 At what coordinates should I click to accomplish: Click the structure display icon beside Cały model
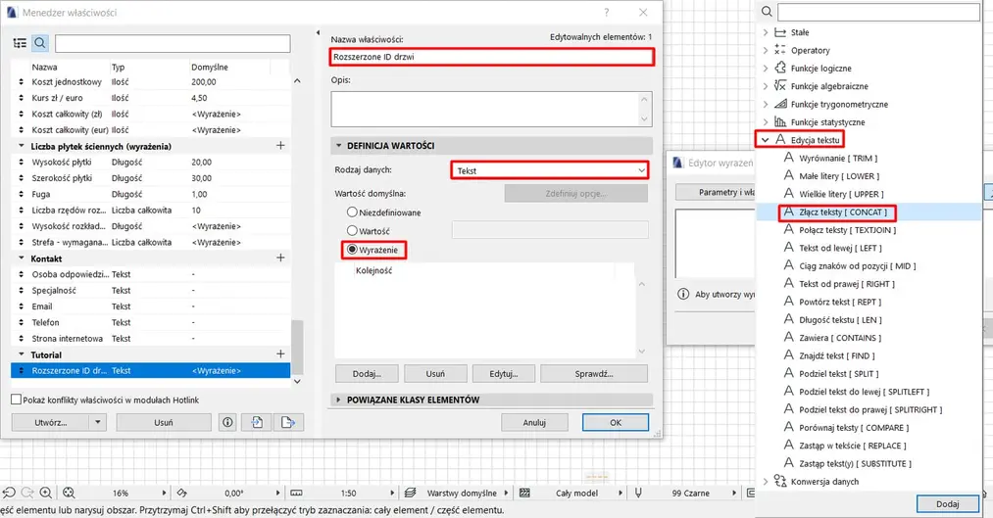[x=524, y=493]
